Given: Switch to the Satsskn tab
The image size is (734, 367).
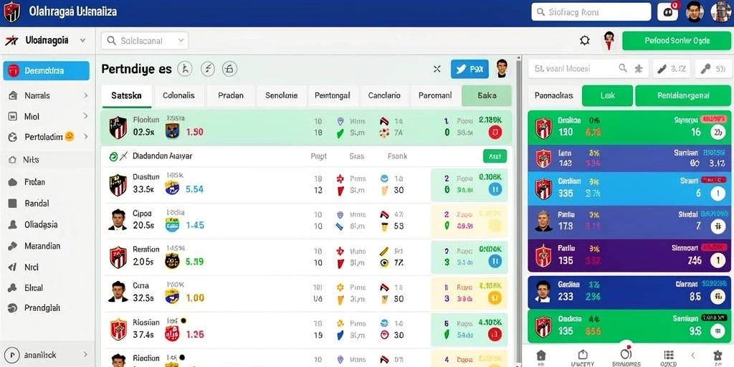Looking at the screenshot, I should point(126,95).
